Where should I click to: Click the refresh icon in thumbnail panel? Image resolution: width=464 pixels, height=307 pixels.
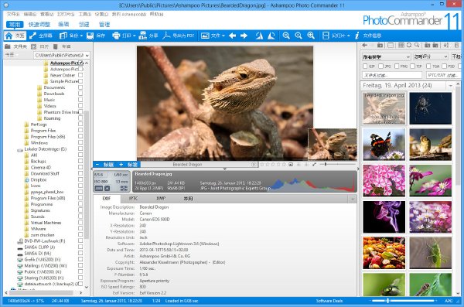tap(409, 46)
